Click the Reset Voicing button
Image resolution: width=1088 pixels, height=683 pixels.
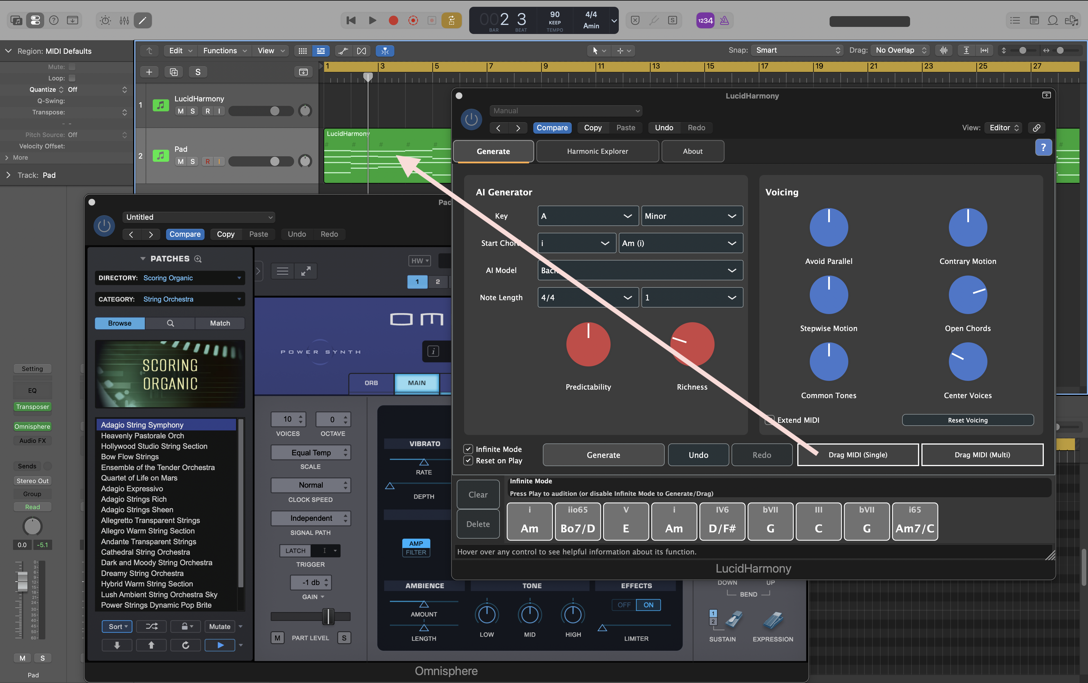click(x=967, y=420)
